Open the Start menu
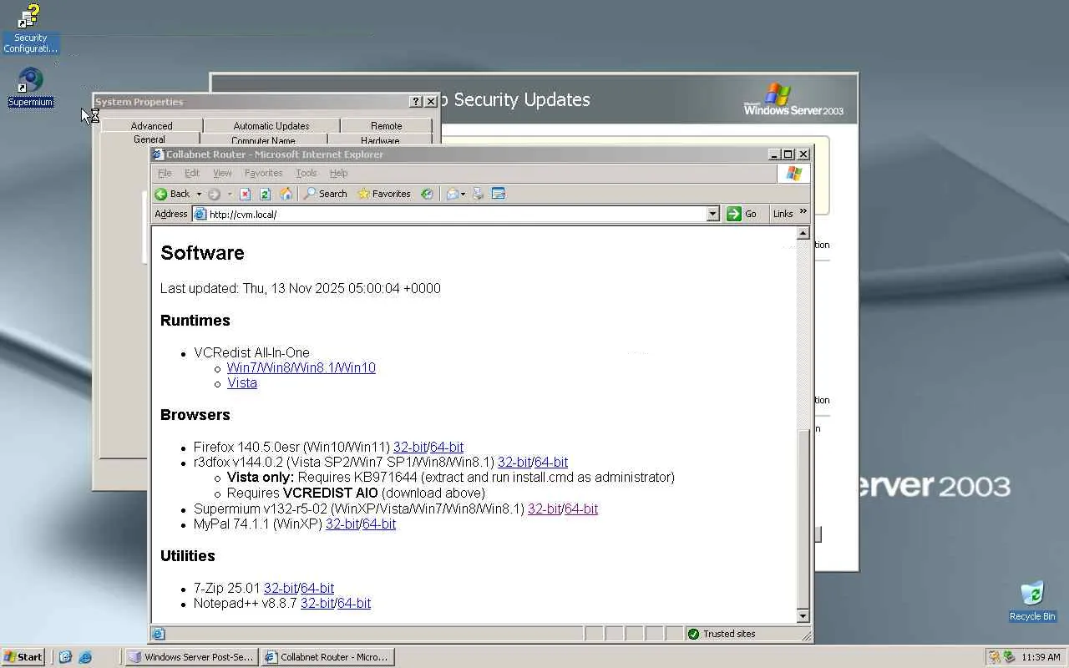1069x668 pixels. click(23, 657)
